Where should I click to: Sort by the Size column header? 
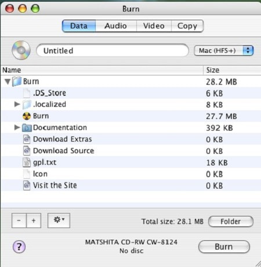coord(232,70)
